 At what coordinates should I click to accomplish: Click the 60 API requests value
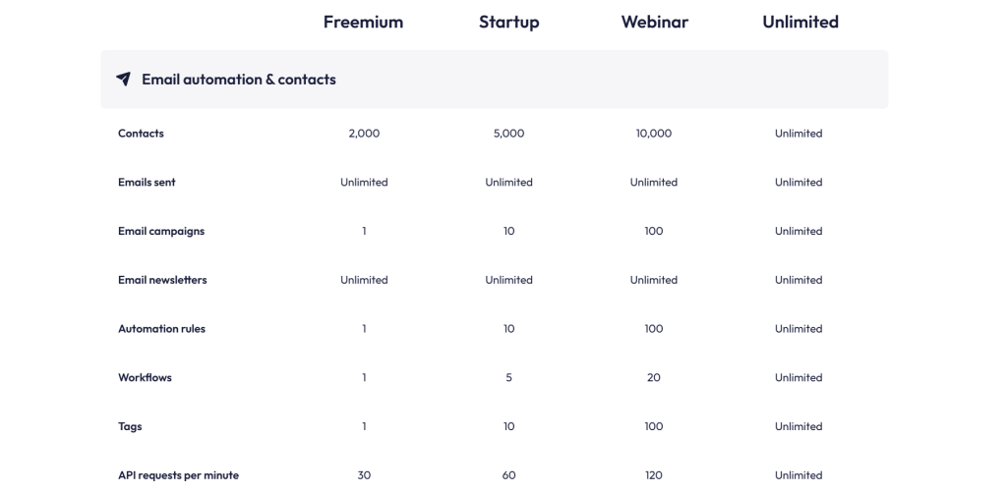pos(508,475)
